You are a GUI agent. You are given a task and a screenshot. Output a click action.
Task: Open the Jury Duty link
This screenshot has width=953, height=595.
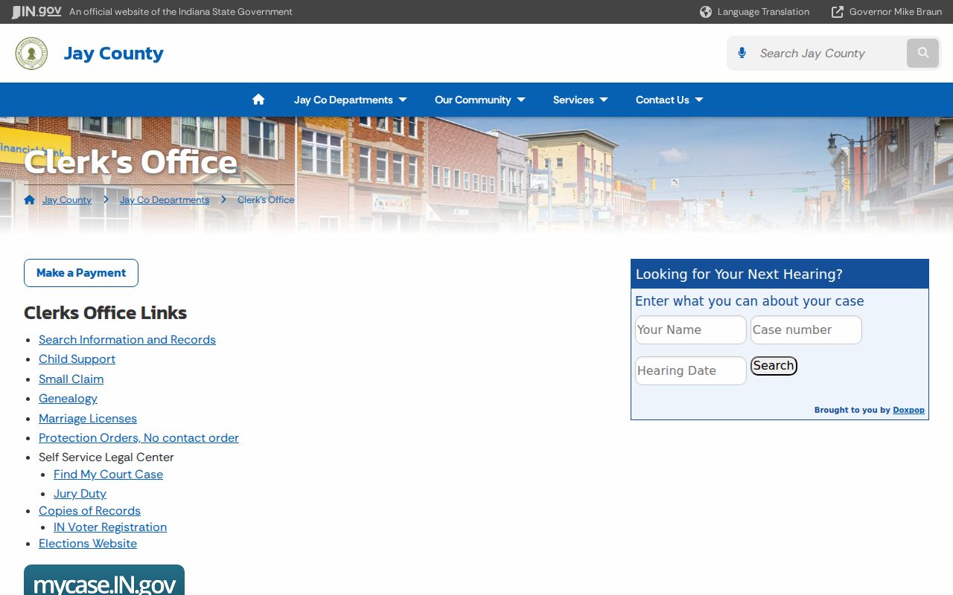pos(80,494)
